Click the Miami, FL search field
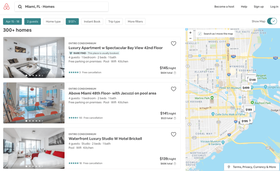This screenshot has width=280, height=171. tap(62, 7)
